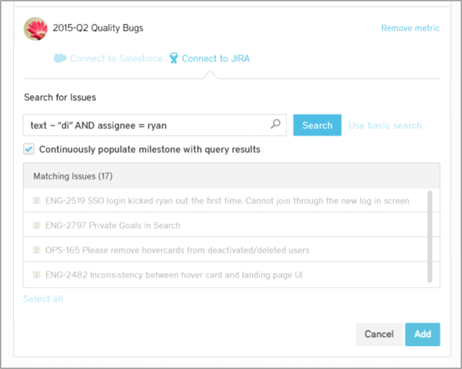Viewport: 462px width, 369px height.
Task: Click the issue icon beside OPS-165
Action: click(36, 250)
